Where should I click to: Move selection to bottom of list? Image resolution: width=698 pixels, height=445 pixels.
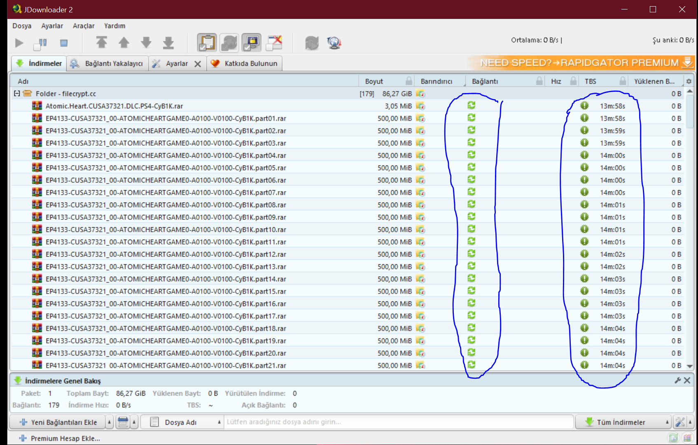[168, 42]
